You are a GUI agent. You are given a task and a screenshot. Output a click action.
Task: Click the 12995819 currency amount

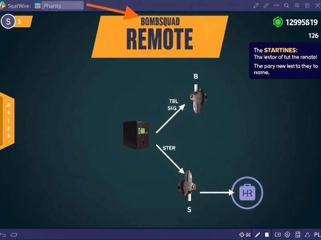(302, 22)
